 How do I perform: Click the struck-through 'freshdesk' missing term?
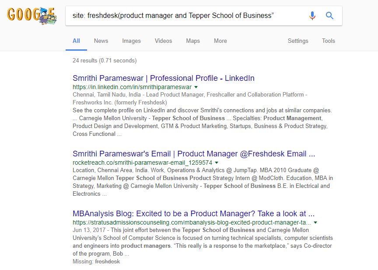point(107,262)
